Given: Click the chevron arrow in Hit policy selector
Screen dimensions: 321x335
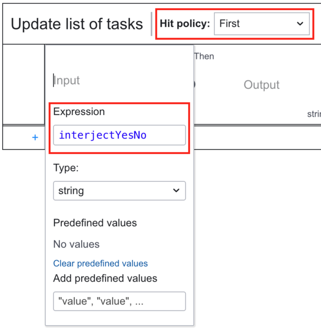Looking at the screenshot, I should tap(300, 24).
